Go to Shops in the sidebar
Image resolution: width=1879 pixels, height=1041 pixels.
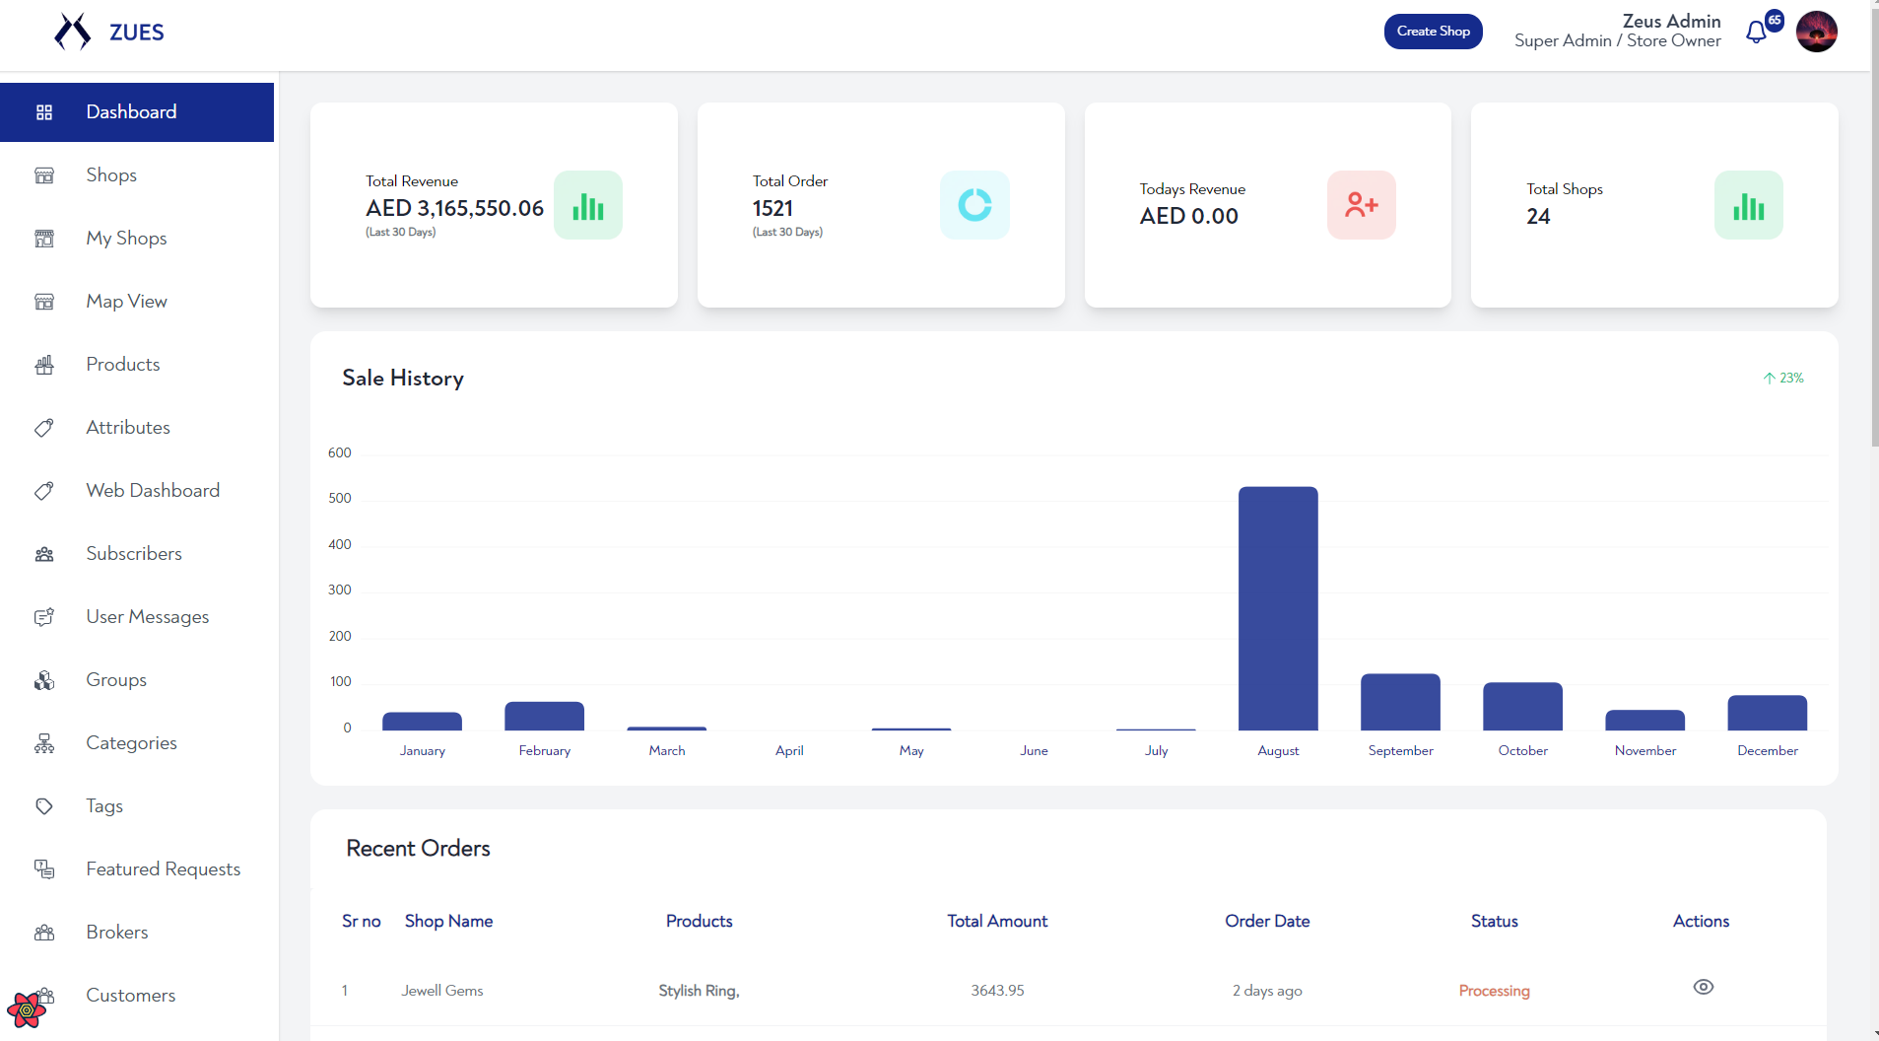137,175
